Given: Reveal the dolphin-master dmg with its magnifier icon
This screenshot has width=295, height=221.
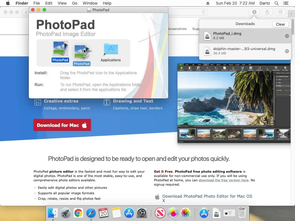Looking at the screenshot, I should 287,51.
